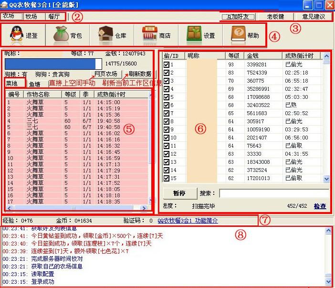Sort friend list by 金钱 column header
This screenshot has height=288, width=335.
[x=263, y=56]
